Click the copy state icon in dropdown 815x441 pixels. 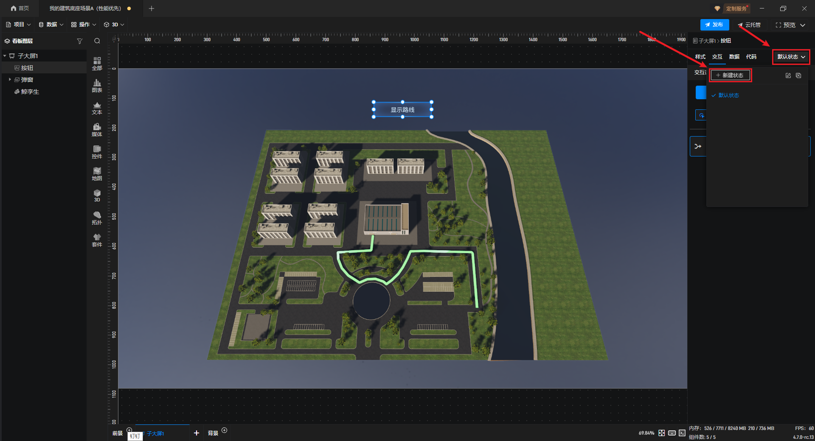[798, 75]
